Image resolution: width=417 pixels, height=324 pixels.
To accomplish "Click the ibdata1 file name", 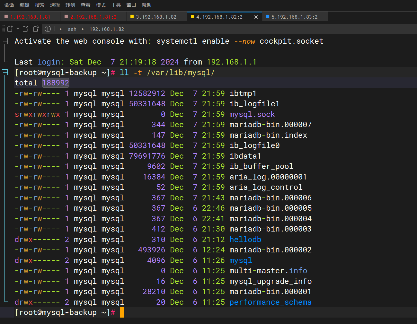I will 245,156.
